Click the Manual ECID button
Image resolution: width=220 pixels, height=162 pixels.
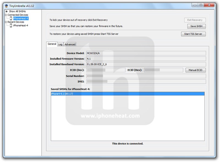pyautogui.click(x=196, y=70)
